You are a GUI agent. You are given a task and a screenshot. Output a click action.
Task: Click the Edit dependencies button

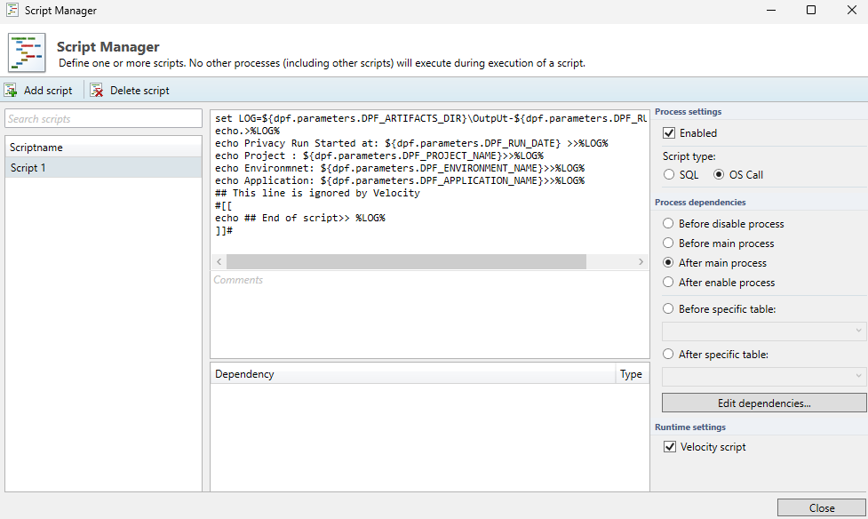coord(763,403)
